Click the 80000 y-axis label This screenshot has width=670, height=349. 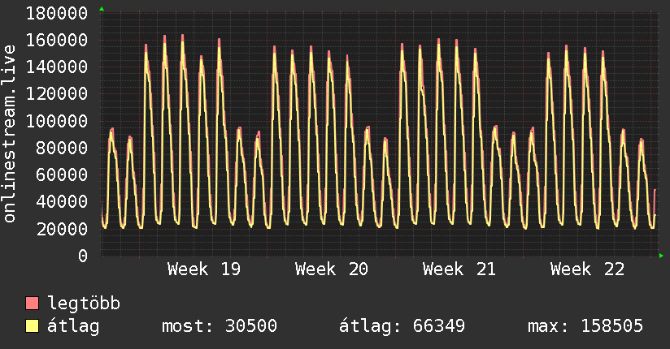(62, 148)
